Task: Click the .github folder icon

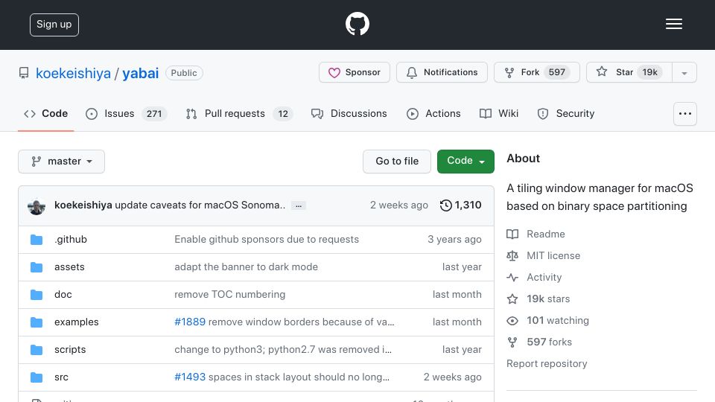Action: point(36,239)
